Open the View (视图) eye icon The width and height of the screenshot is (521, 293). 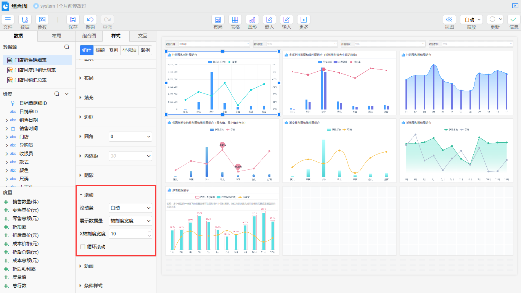point(449,20)
